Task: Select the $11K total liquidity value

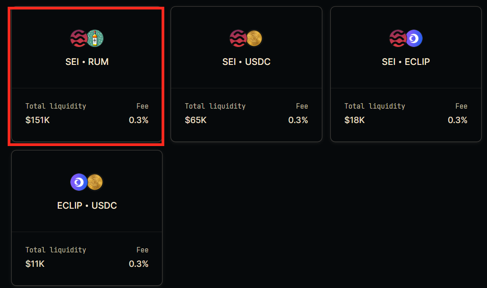Action: pos(35,264)
